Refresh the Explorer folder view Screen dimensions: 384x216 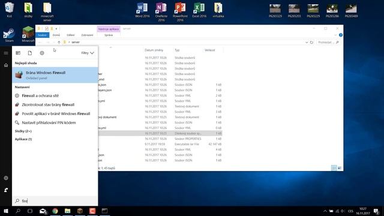click(311, 42)
